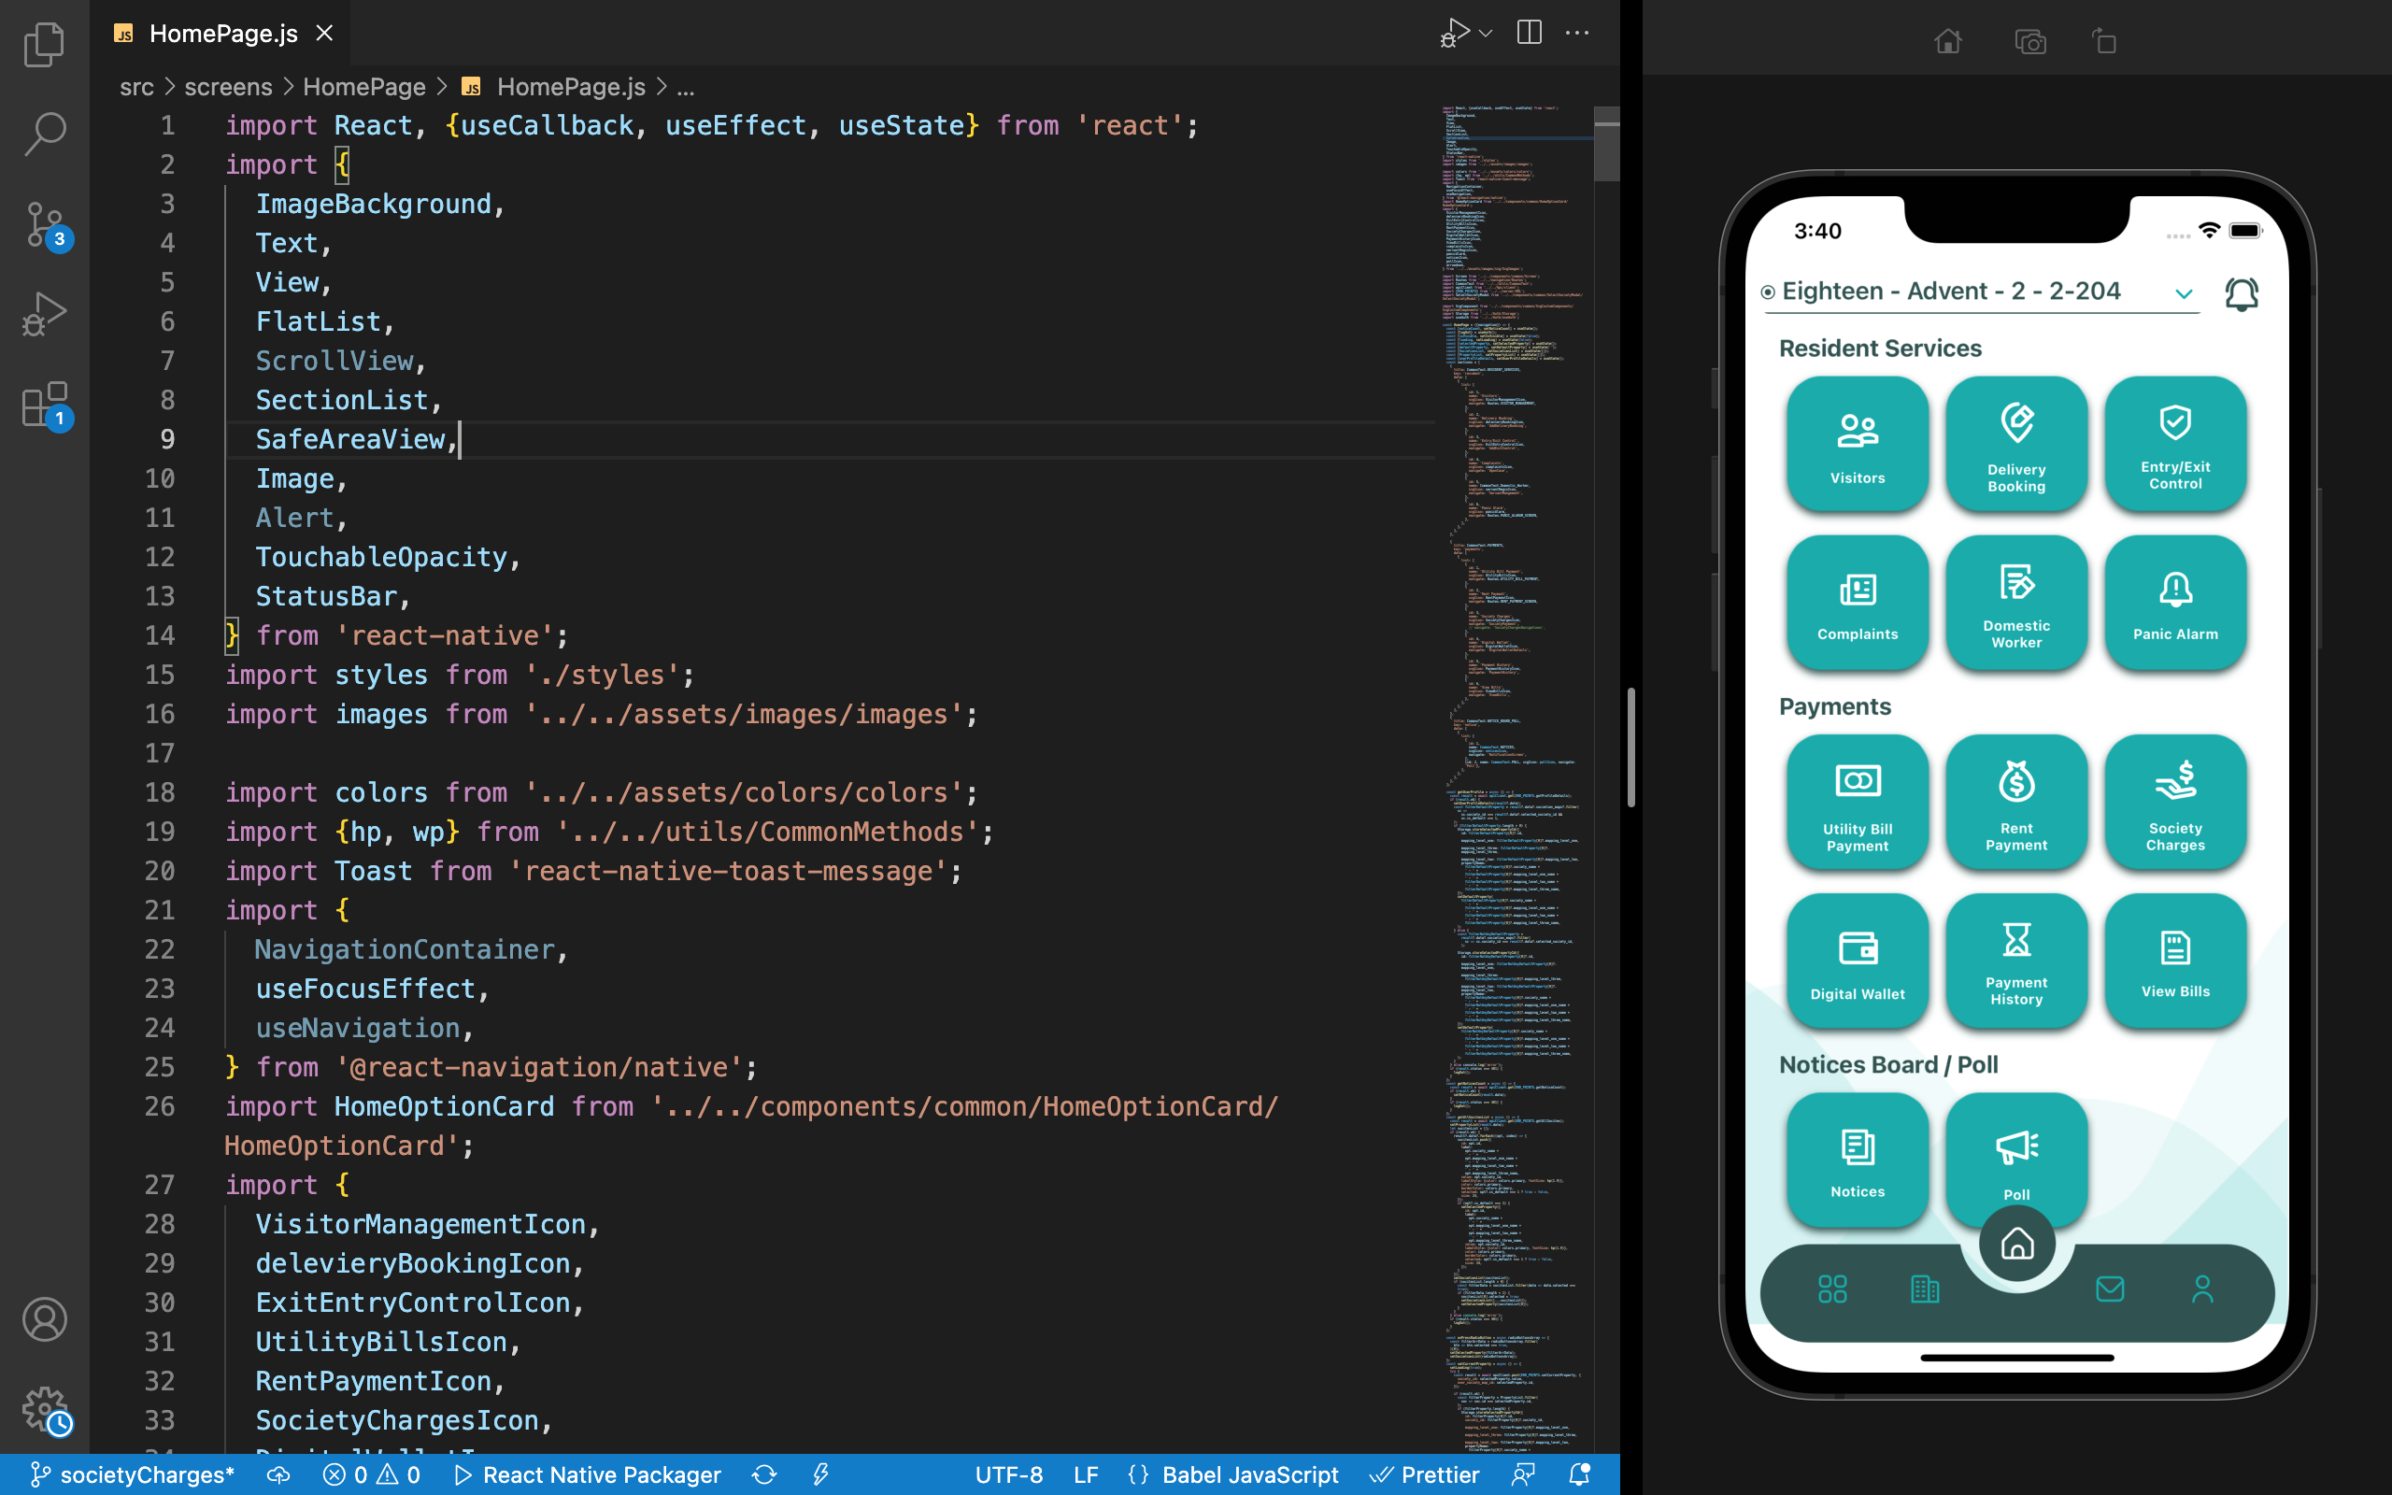Open the Rent Payment card
Image resolution: width=2392 pixels, height=1495 pixels.
point(2016,802)
